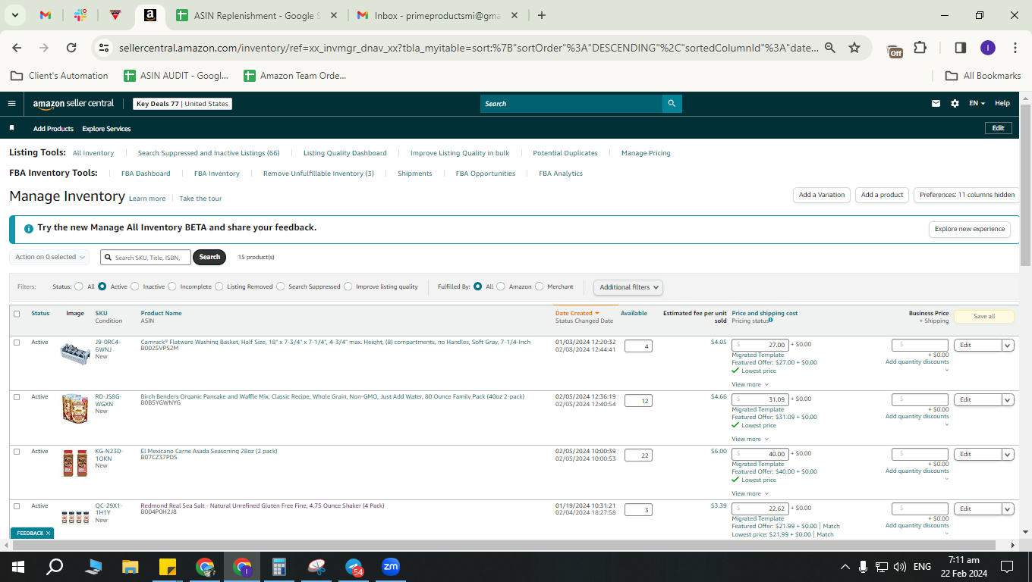1032x582 pixels.
Task: Open the Chrome extensions puzzle icon
Action: pos(920,48)
